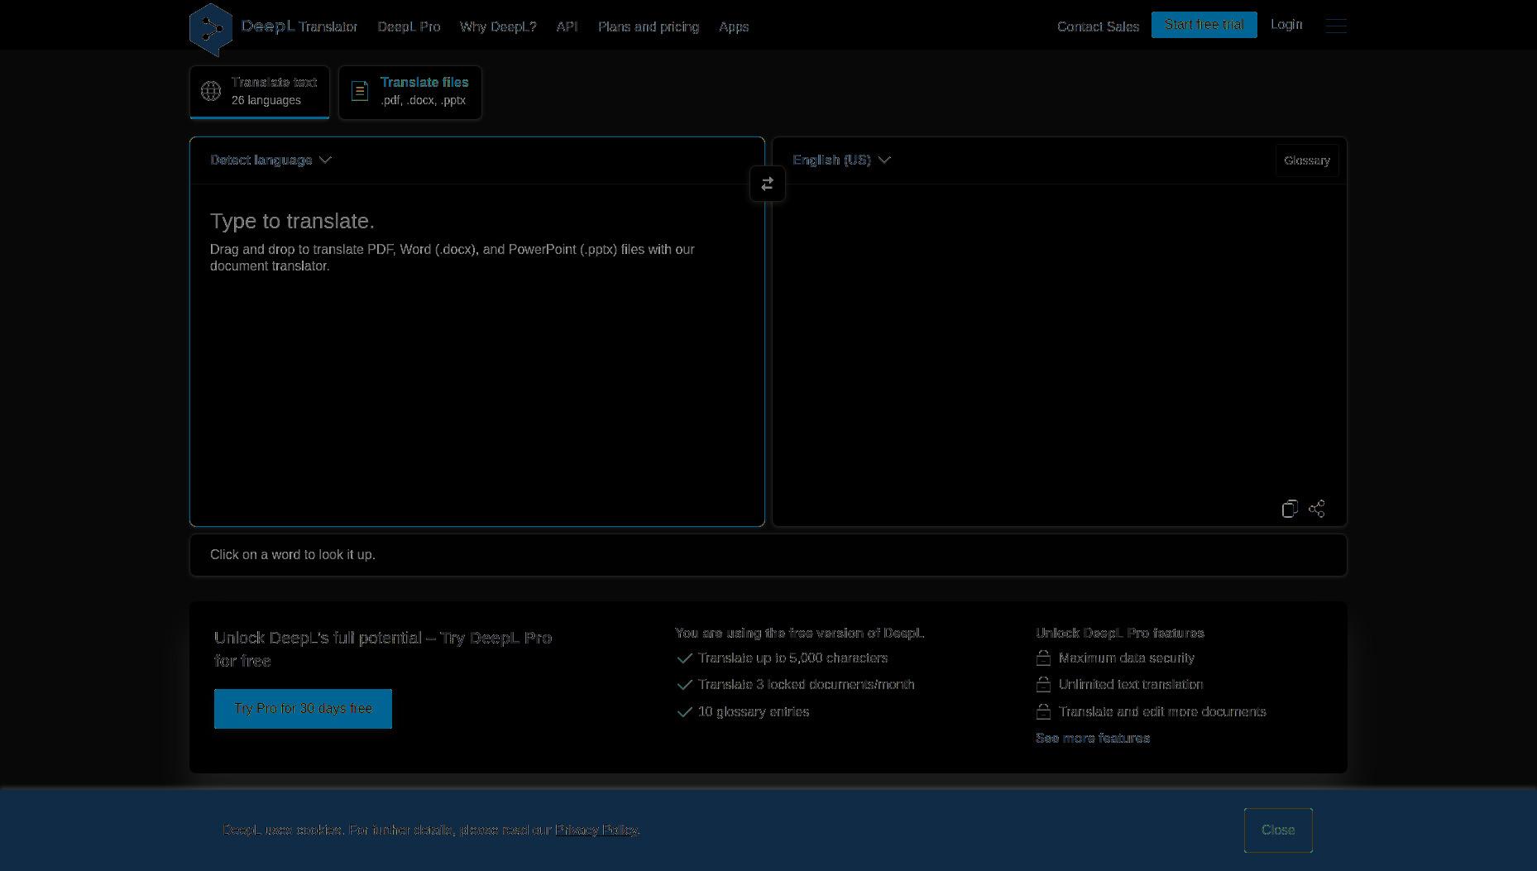Click 'Unlock DeepL Pro features' heading

coord(1120,634)
